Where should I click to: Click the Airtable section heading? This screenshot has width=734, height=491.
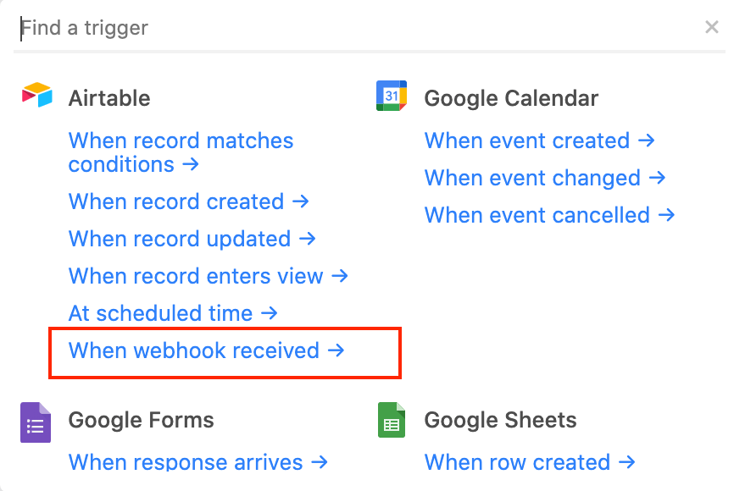(x=109, y=98)
